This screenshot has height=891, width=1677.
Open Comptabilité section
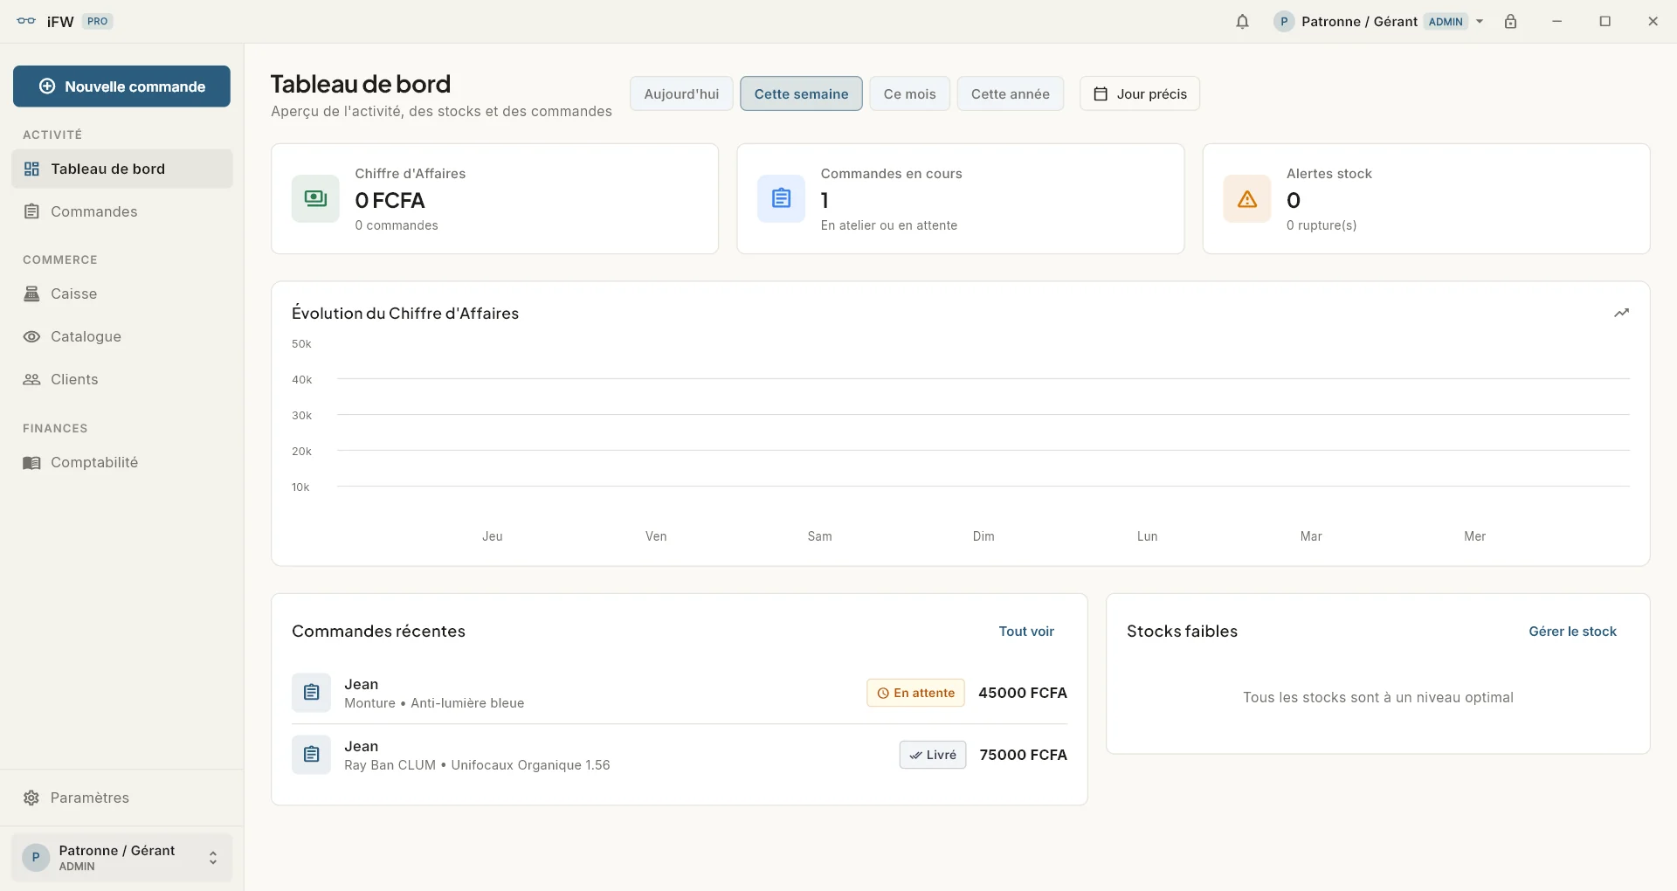point(122,462)
